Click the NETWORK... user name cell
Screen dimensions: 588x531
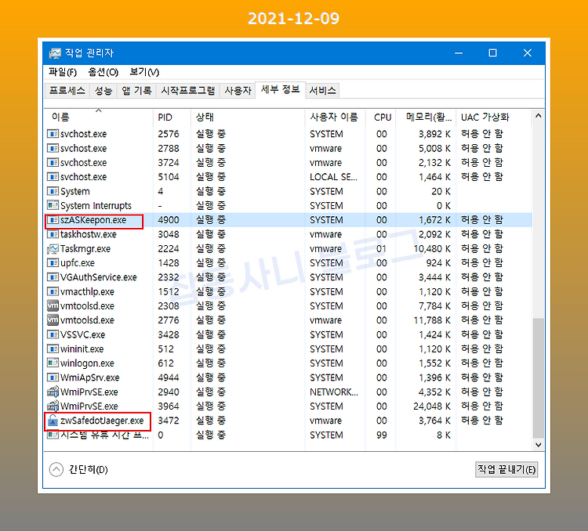[334, 392]
